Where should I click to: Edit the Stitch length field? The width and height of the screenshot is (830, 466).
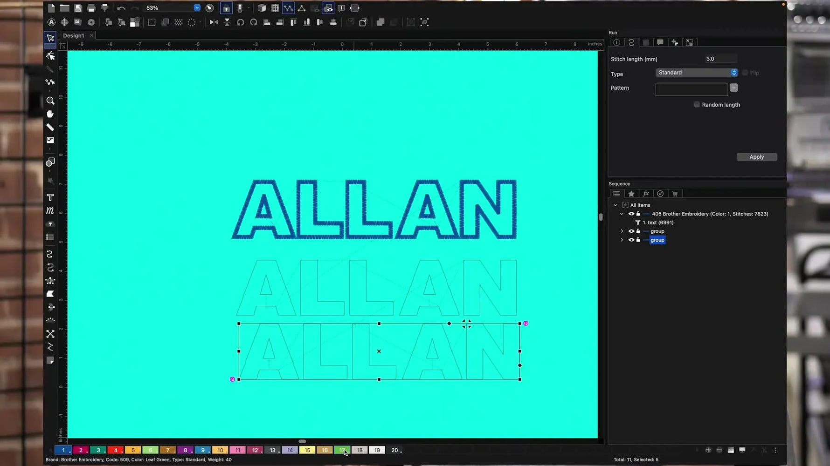tap(721, 59)
